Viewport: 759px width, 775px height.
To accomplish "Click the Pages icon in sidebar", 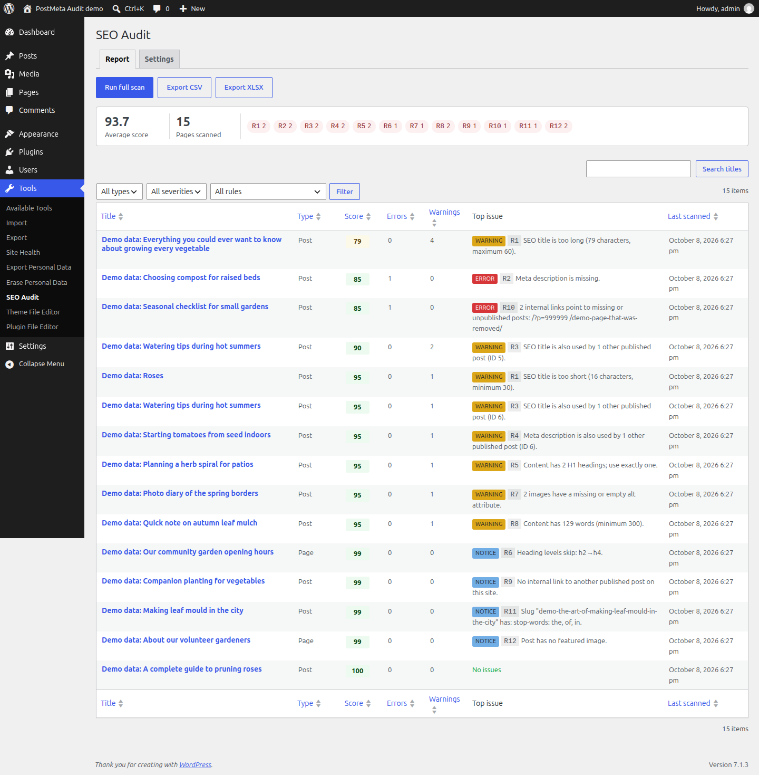I will point(9,92).
